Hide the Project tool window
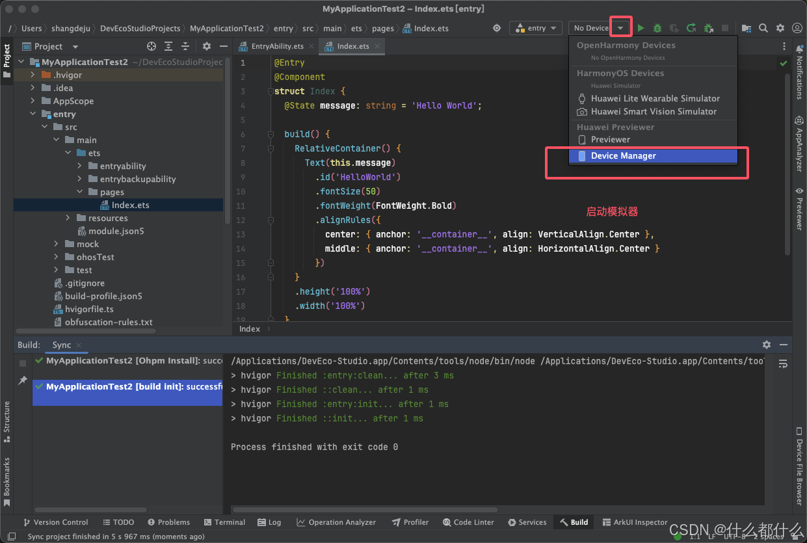 223,46
